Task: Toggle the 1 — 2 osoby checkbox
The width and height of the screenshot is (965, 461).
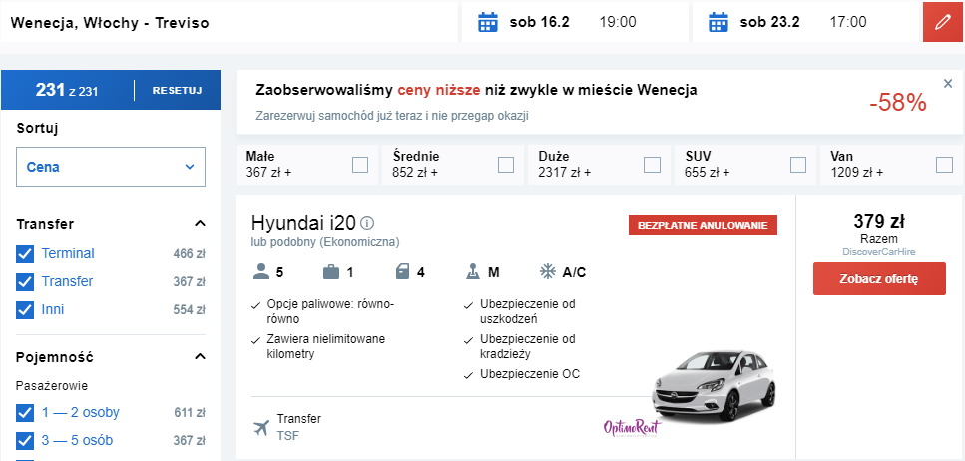Action: click(x=25, y=413)
